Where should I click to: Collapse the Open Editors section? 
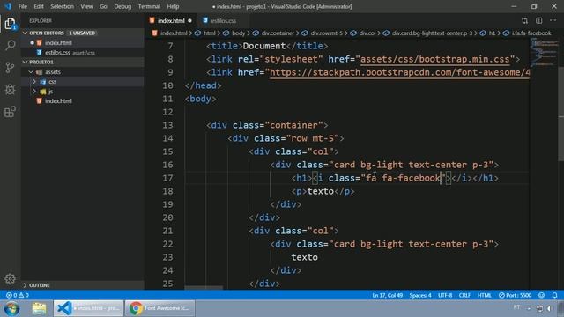26,33
